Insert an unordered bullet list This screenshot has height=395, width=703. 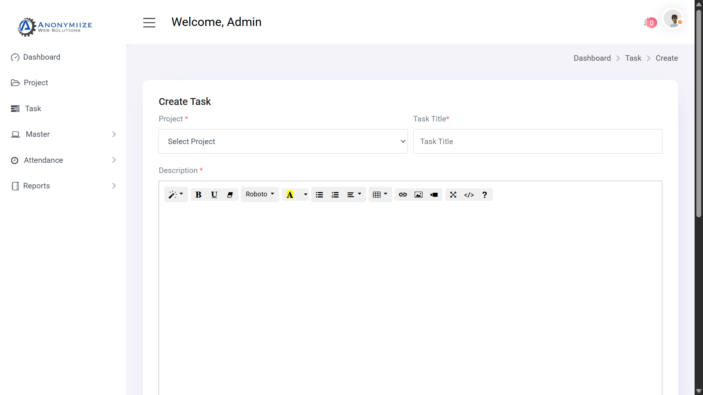click(319, 195)
